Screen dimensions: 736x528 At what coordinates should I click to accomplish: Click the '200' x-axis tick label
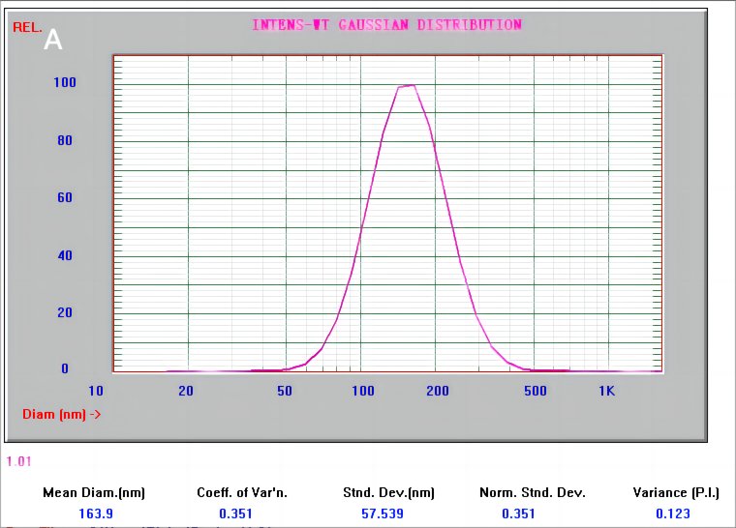[x=435, y=391]
